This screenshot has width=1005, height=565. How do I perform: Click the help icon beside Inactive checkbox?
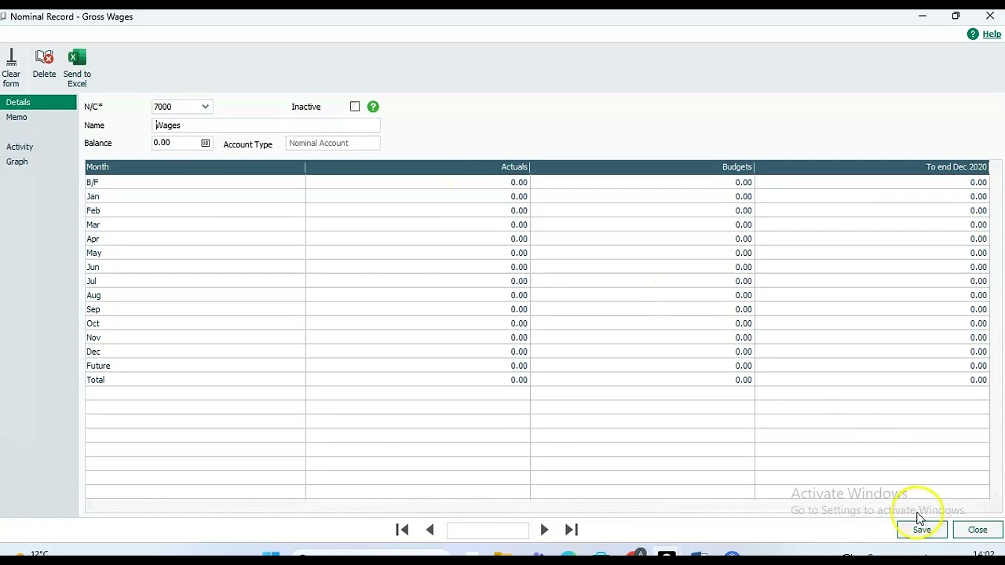pyautogui.click(x=373, y=107)
